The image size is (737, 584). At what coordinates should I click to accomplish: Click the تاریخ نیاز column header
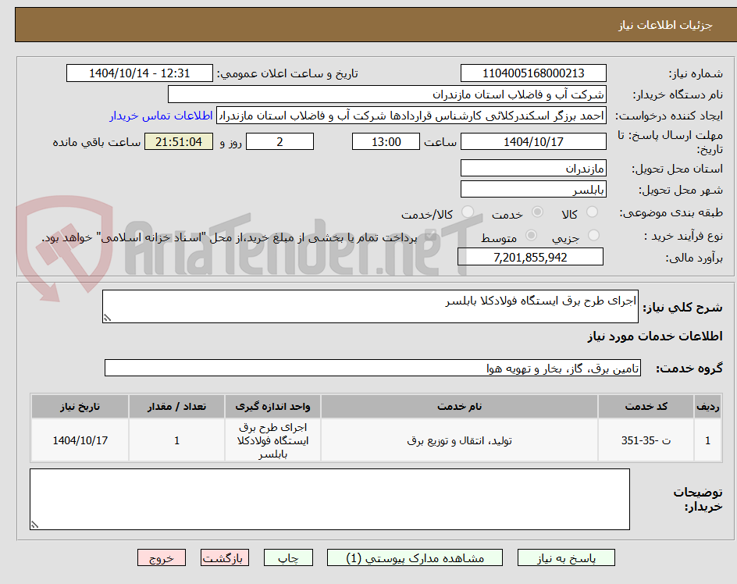(80, 406)
